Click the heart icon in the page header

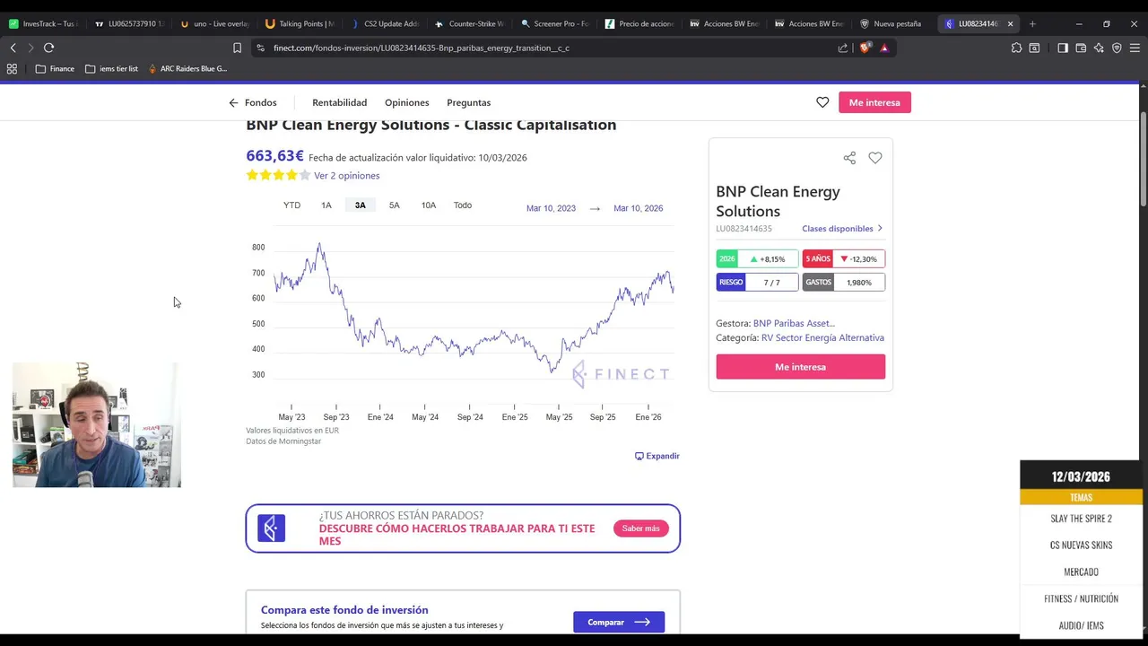click(822, 102)
